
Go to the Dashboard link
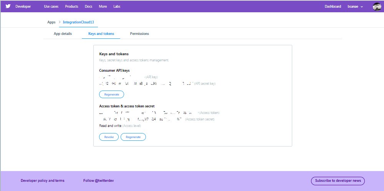(333, 7)
